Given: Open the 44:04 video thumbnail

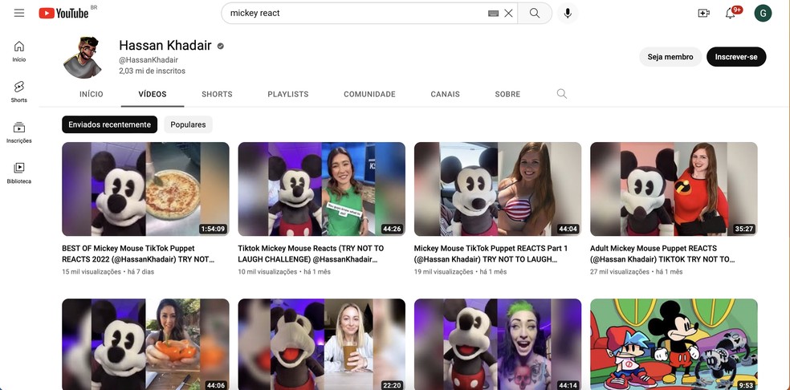Looking at the screenshot, I should point(498,189).
